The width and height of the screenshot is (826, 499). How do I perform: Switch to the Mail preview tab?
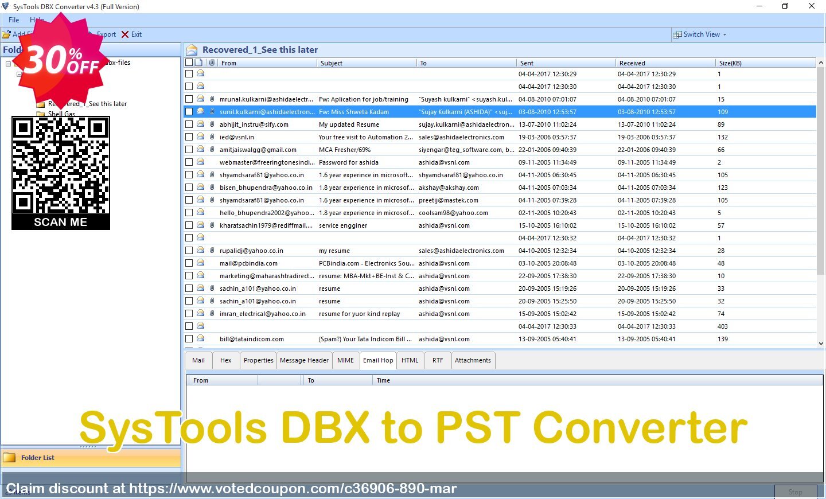coord(198,360)
